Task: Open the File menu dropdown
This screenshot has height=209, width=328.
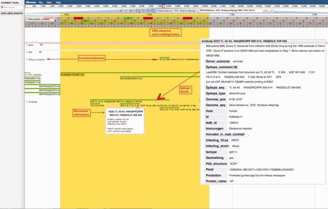Action: click(x=41, y=2)
